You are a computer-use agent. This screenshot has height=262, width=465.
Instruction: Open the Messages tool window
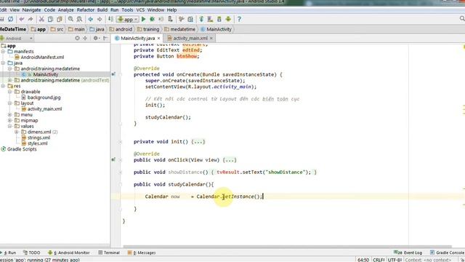click(142, 253)
